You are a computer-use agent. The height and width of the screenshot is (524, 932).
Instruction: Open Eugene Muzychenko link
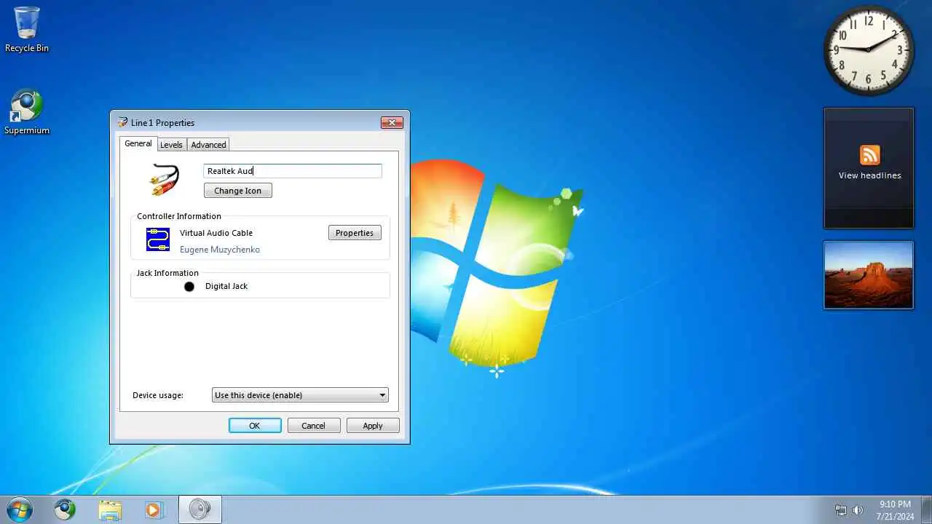[x=220, y=250]
